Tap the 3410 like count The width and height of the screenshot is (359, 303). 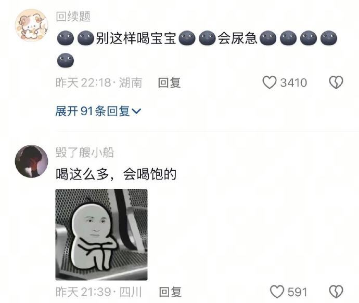click(x=293, y=82)
